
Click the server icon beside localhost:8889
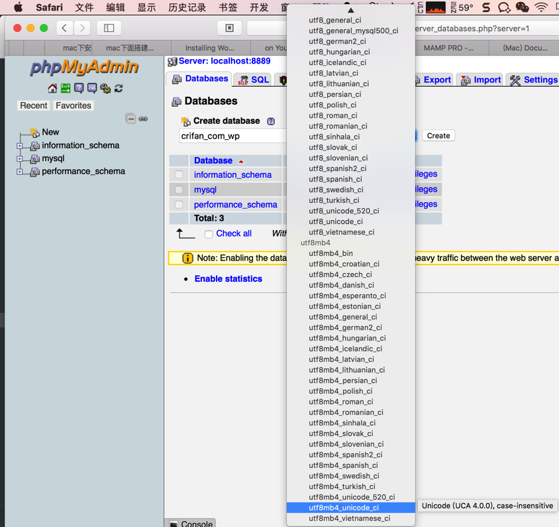(x=173, y=62)
